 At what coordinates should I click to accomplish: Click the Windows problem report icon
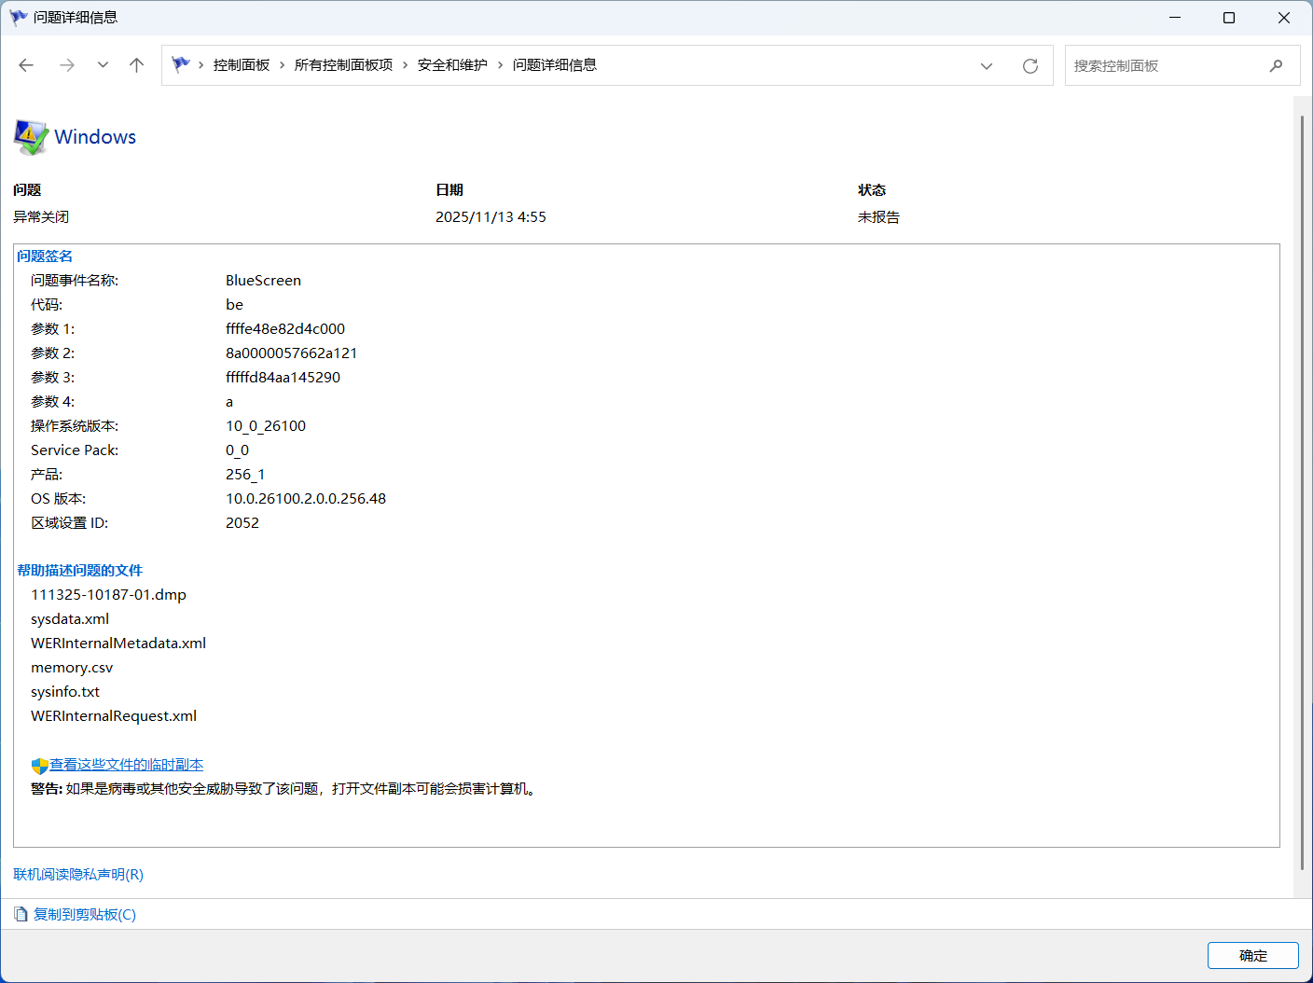coord(31,137)
